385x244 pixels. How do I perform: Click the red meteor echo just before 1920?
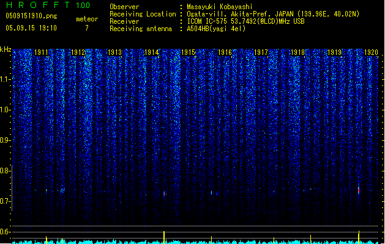[x=359, y=190]
